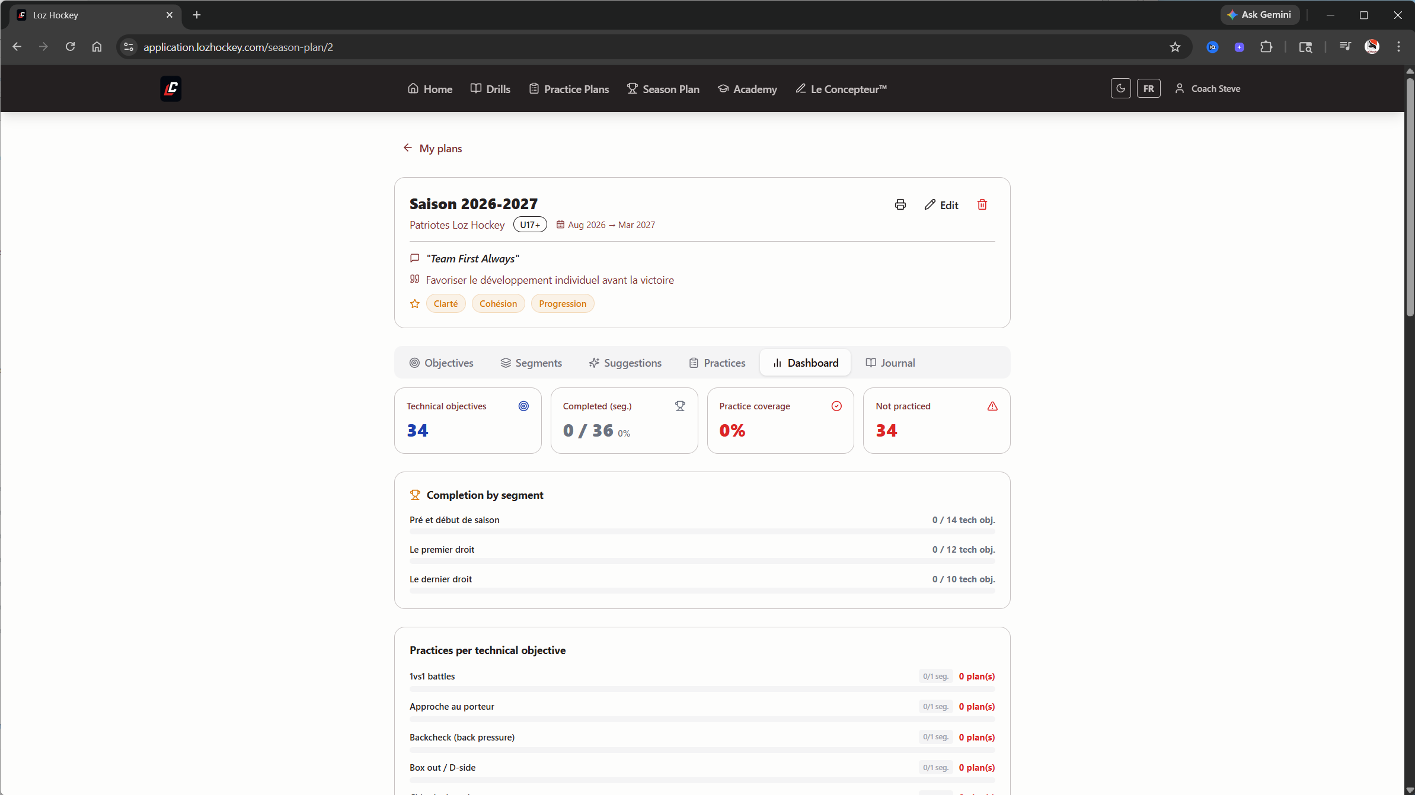Click the quote icon beside Favoriser le développement
Screen dimensions: 1415x795
[x=415, y=279]
